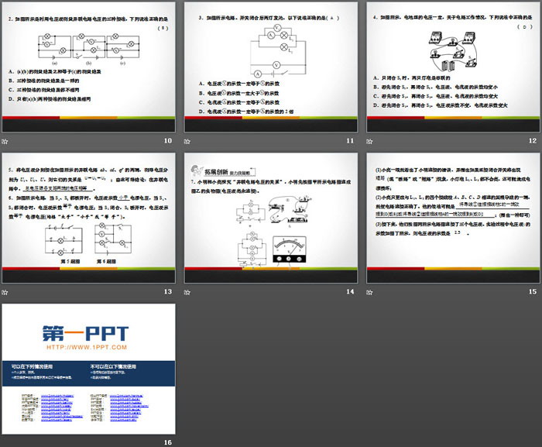542x447 pixels.
Task: Select slide 16 thumbnail with 1PPT logo
Action: pyautogui.click(x=88, y=369)
